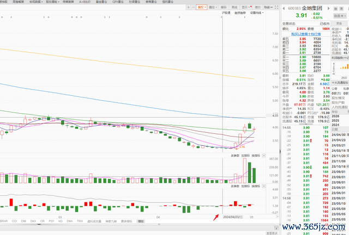Toggle the 融资融券 overlay
Image resolution: width=349 pixels, height=235 pixels.
tap(240, 13)
